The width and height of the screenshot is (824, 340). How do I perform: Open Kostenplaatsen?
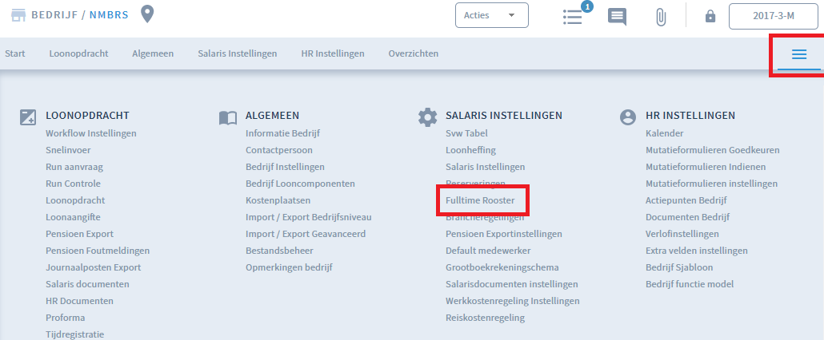point(278,200)
